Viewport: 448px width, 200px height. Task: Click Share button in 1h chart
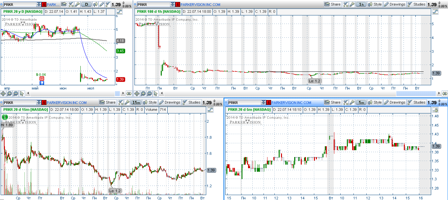(333, 4)
